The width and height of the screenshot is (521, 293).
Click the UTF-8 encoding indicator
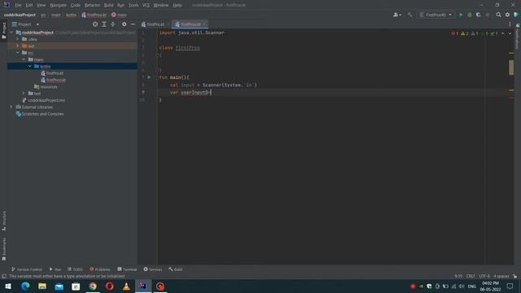click(484, 276)
